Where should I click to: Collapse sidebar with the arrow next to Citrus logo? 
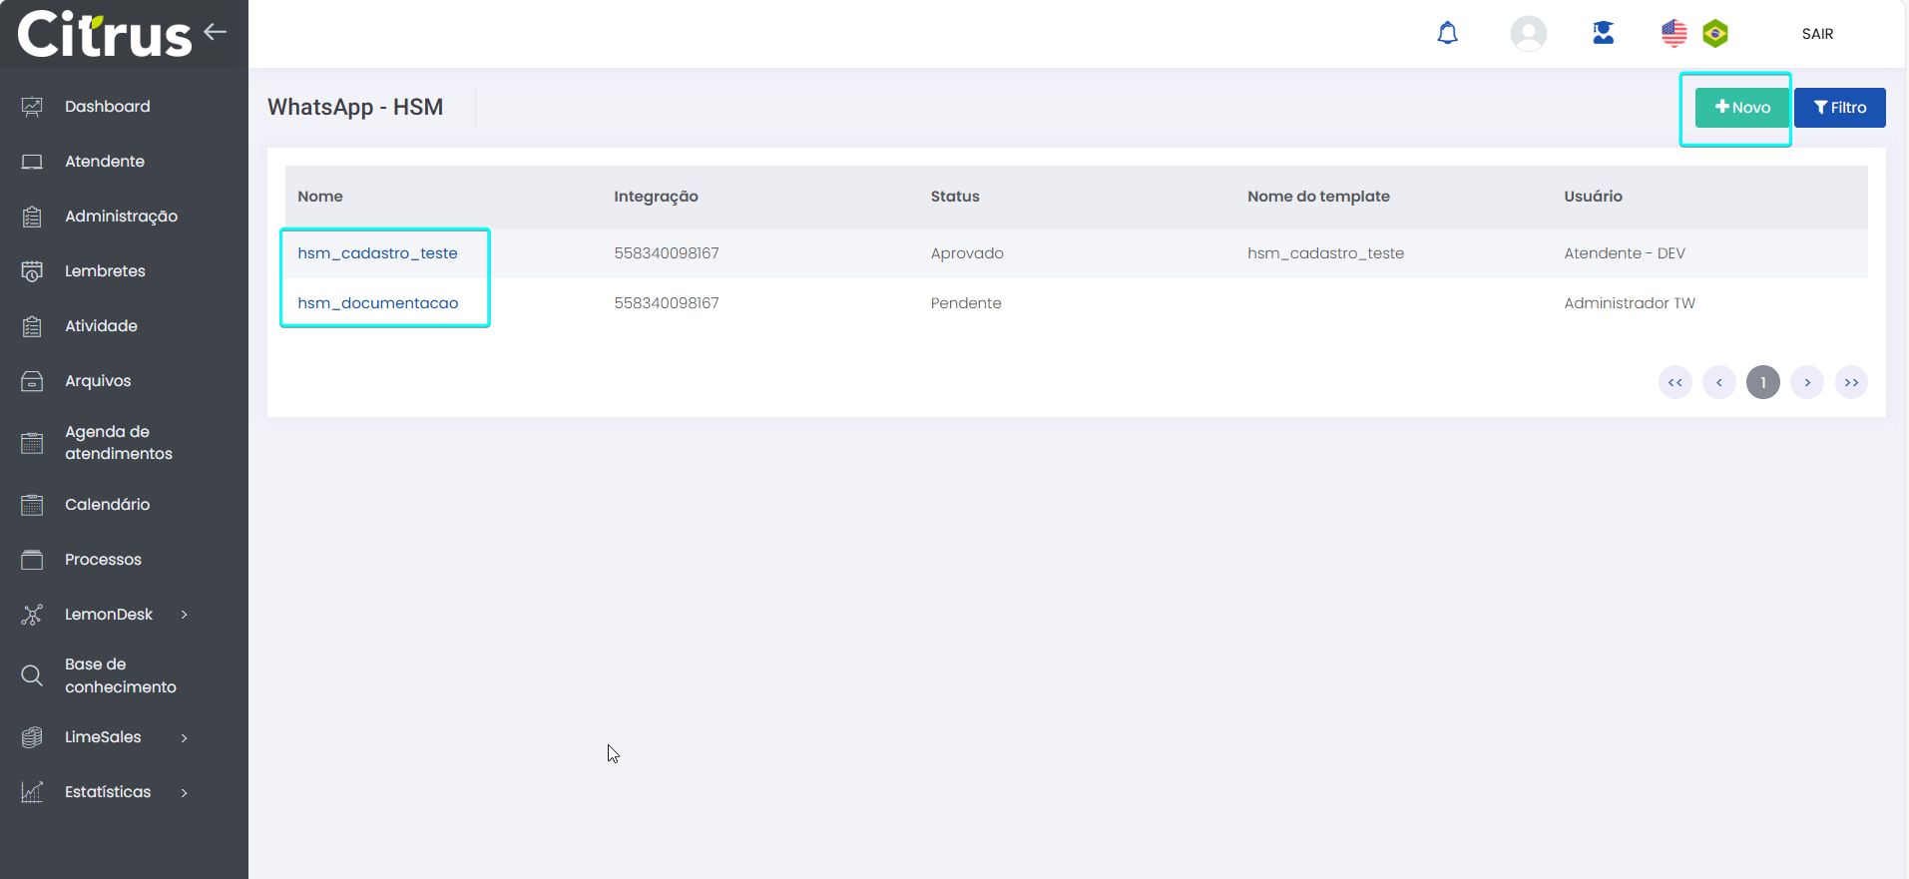pyautogui.click(x=216, y=32)
